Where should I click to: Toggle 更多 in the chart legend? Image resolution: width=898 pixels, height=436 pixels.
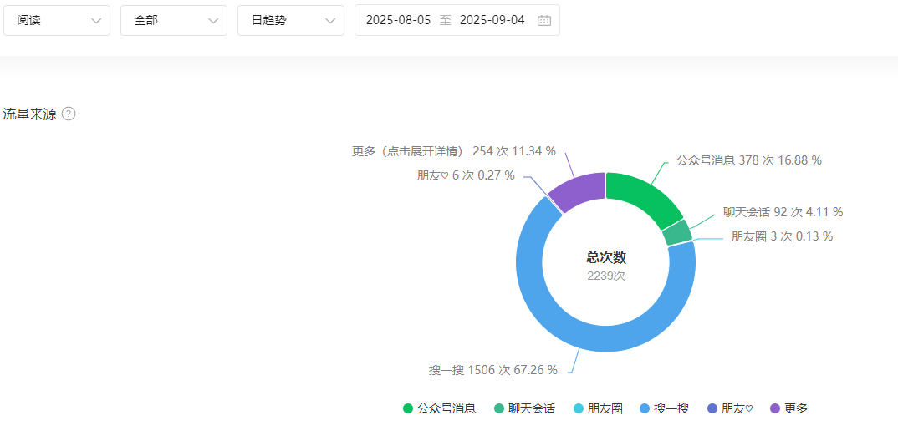(789, 408)
